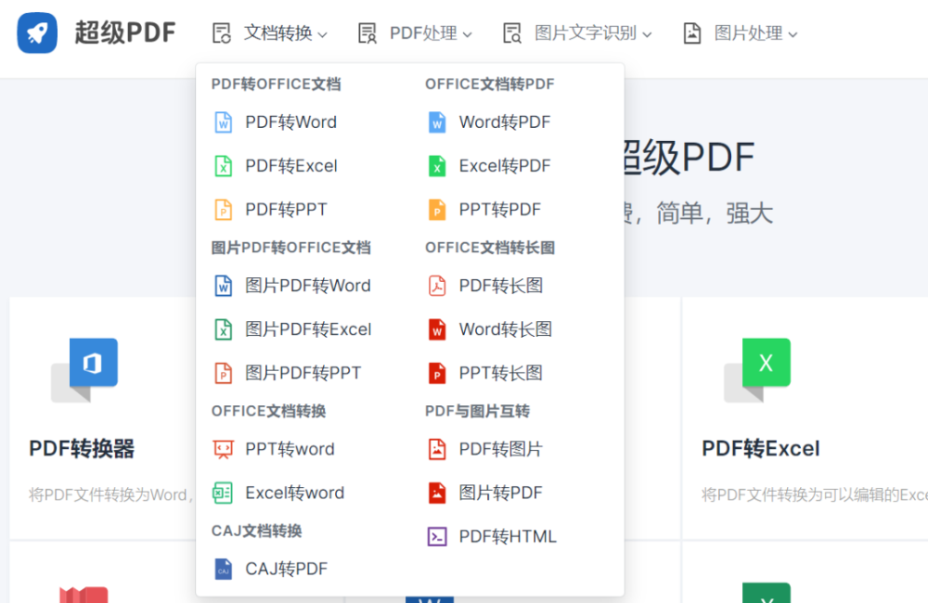The image size is (928, 603).
Task: Click the OFFICE文档转PDF section heading
Action: click(489, 84)
